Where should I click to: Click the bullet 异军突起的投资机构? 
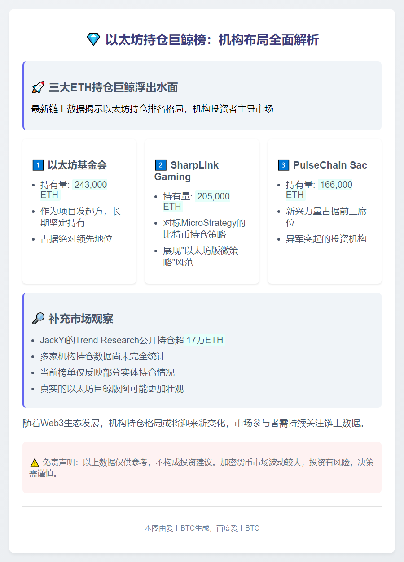[x=326, y=239]
